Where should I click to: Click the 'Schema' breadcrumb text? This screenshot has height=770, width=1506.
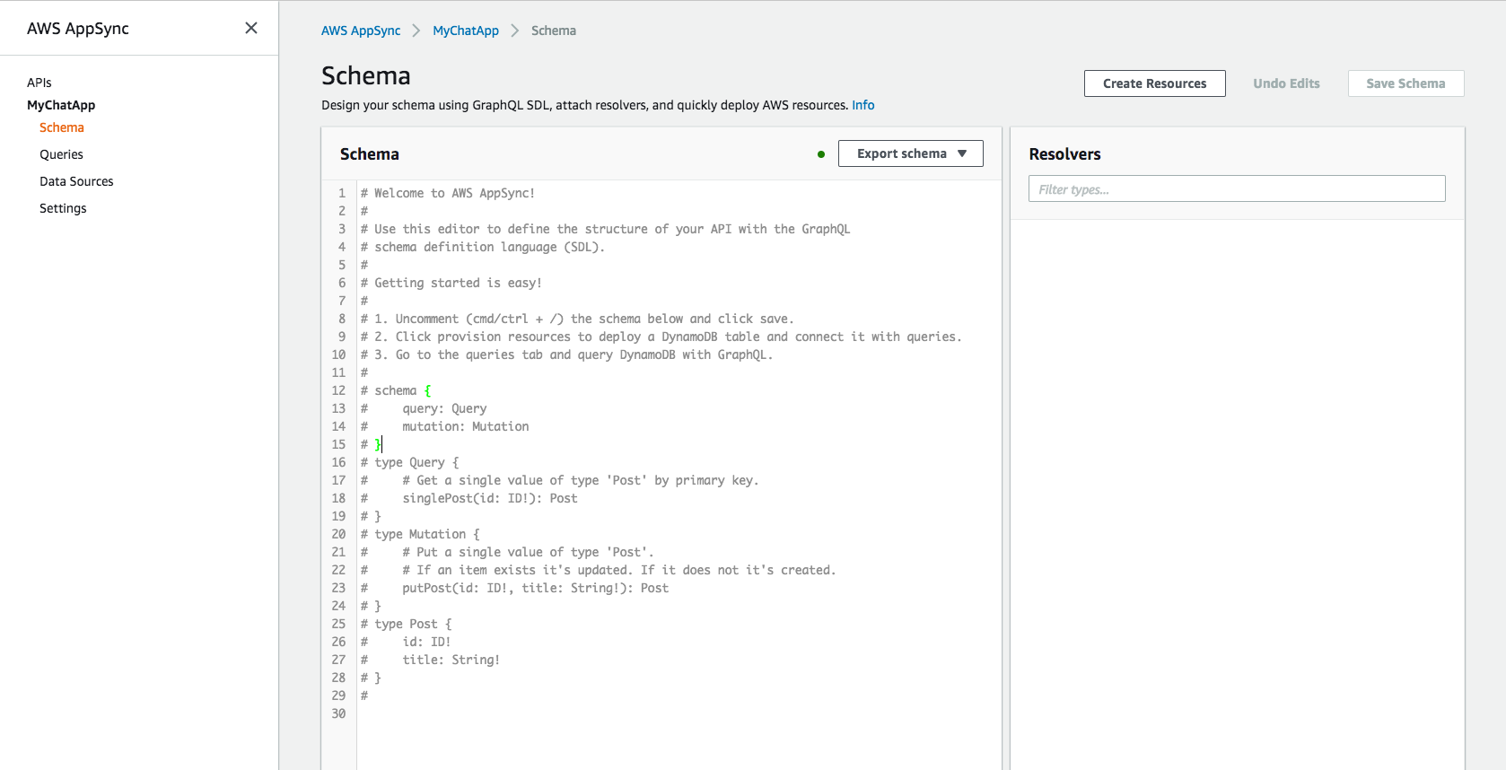coord(554,31)
